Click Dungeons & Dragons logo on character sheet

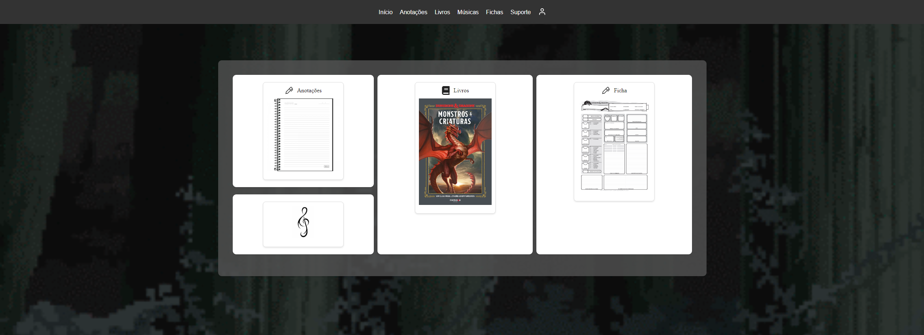pos(596,104)
